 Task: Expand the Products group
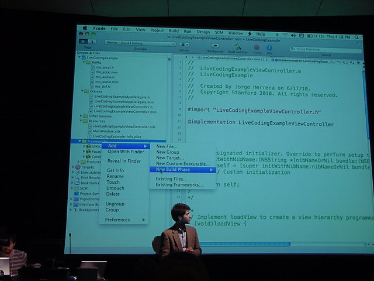point(78,162)
